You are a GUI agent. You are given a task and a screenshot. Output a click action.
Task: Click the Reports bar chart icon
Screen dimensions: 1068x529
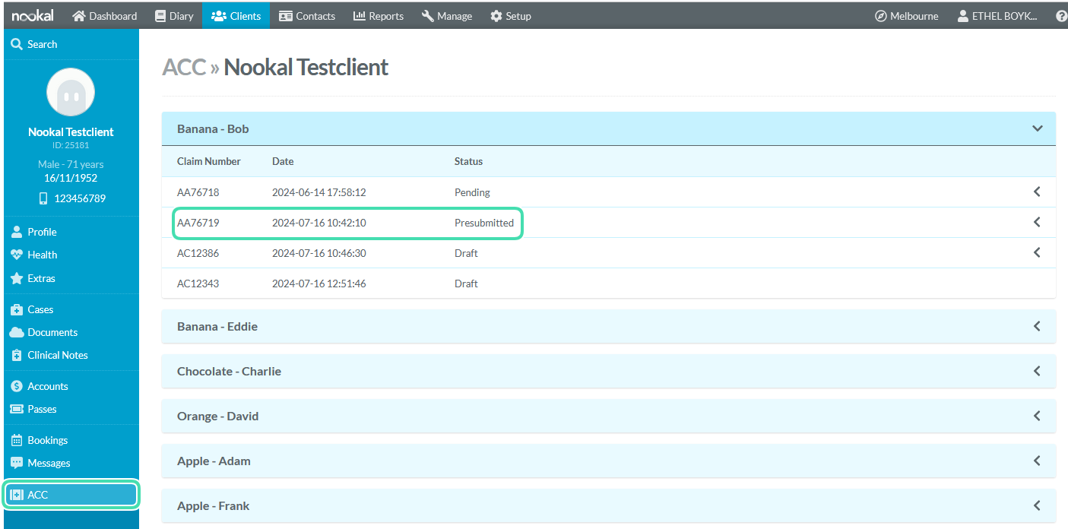(360, 15)
